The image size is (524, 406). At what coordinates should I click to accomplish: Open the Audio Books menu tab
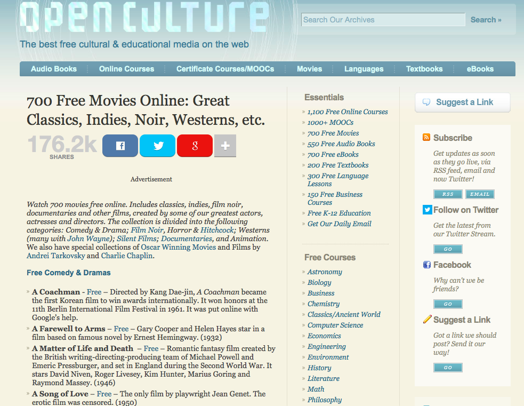pyautogui.click(x=54, y=69)
